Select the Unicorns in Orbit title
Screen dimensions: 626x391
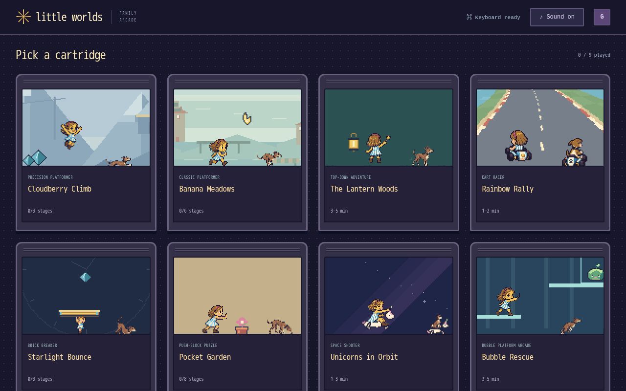pyautogui.click(x=364, y=357)
